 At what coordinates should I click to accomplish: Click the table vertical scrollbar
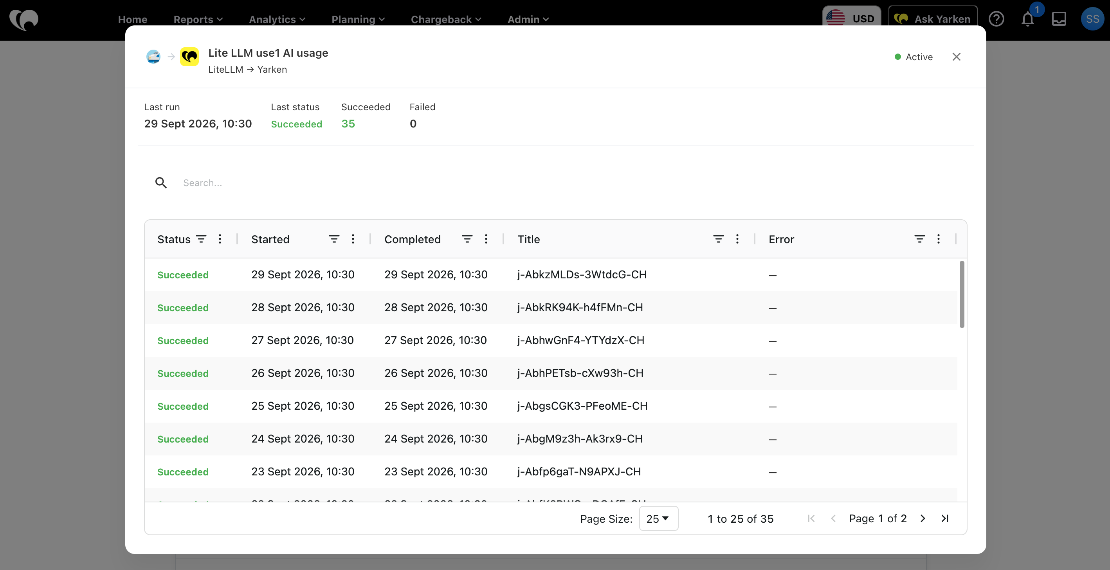coord(962,294)
